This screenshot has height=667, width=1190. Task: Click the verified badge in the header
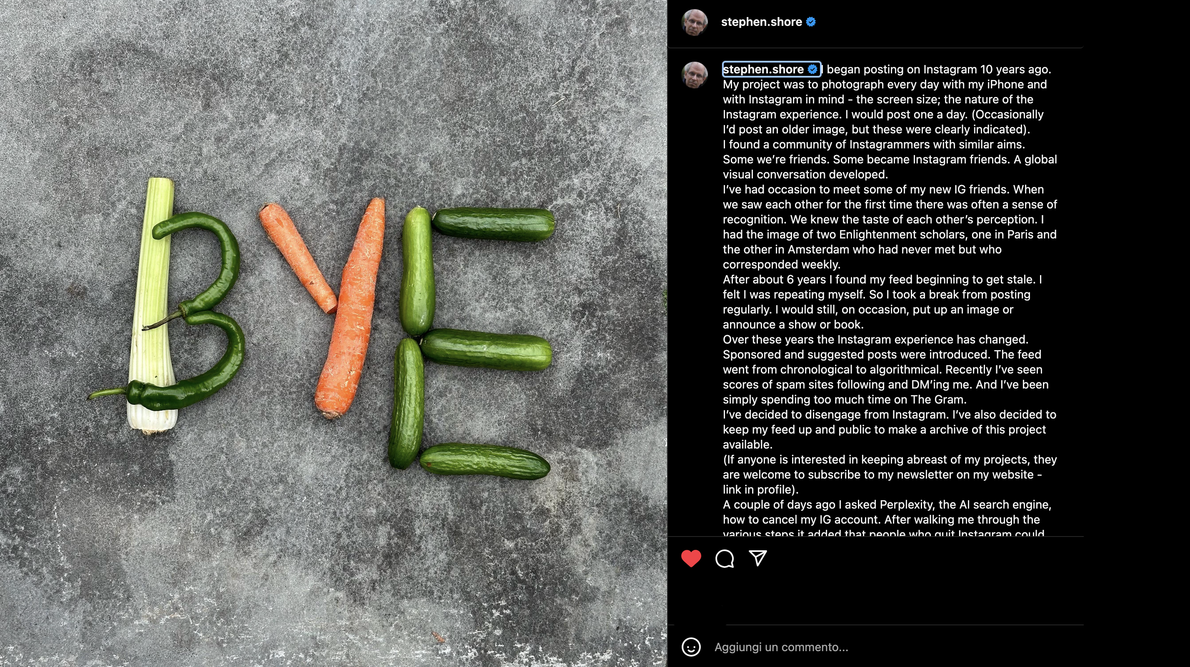(811, 22)
